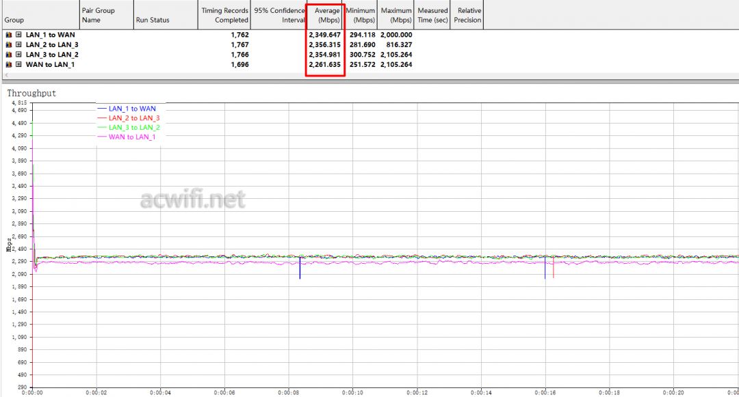Click the left scroll arrow under the results table

[x=5, y=74]
